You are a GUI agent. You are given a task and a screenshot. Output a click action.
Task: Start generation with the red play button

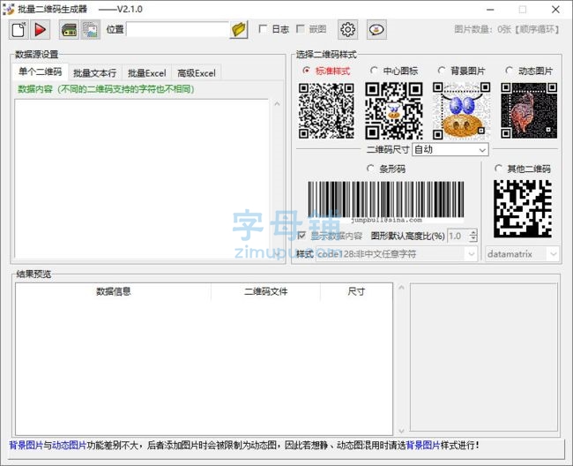pos(40,29)
